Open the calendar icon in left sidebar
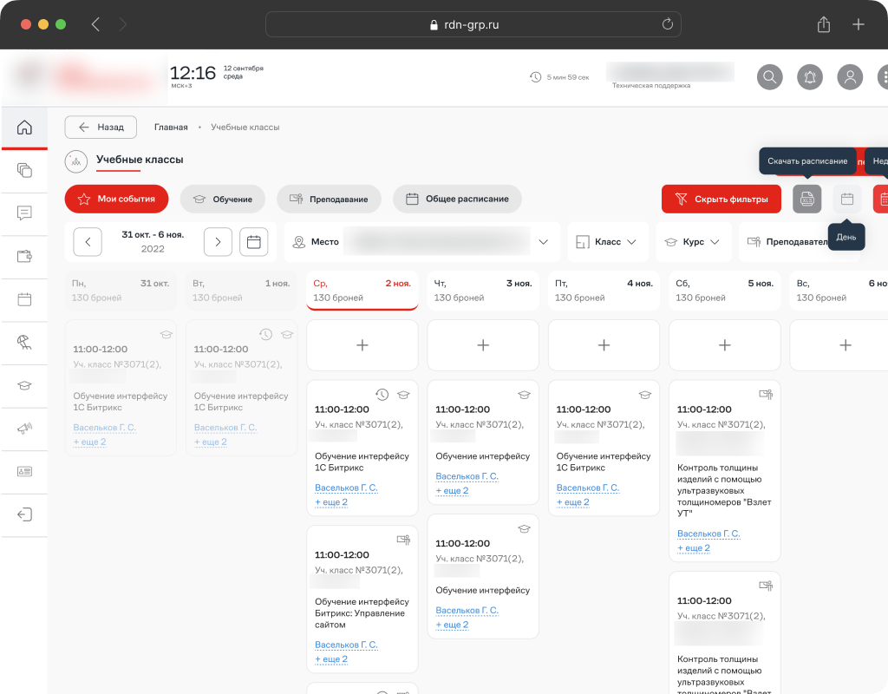Image resolution: width=888 pixels, height=694 pixels. [24, 299]
